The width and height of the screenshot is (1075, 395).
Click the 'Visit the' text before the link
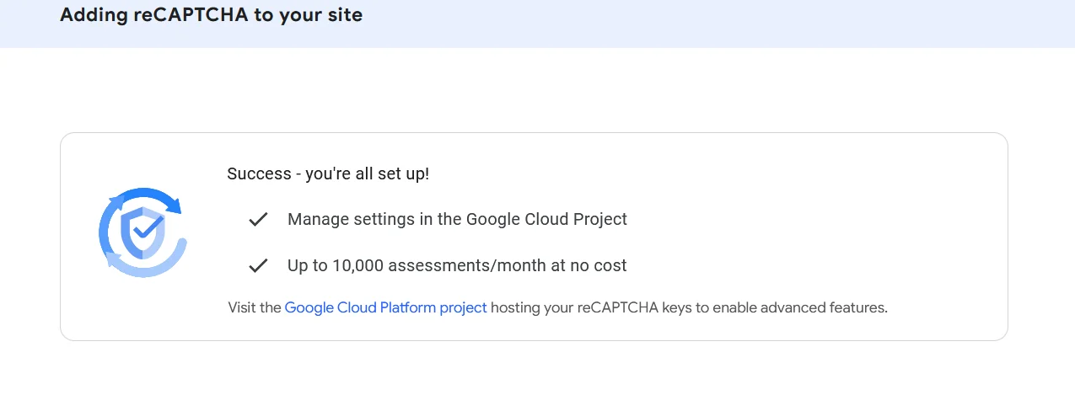point(254,307)
